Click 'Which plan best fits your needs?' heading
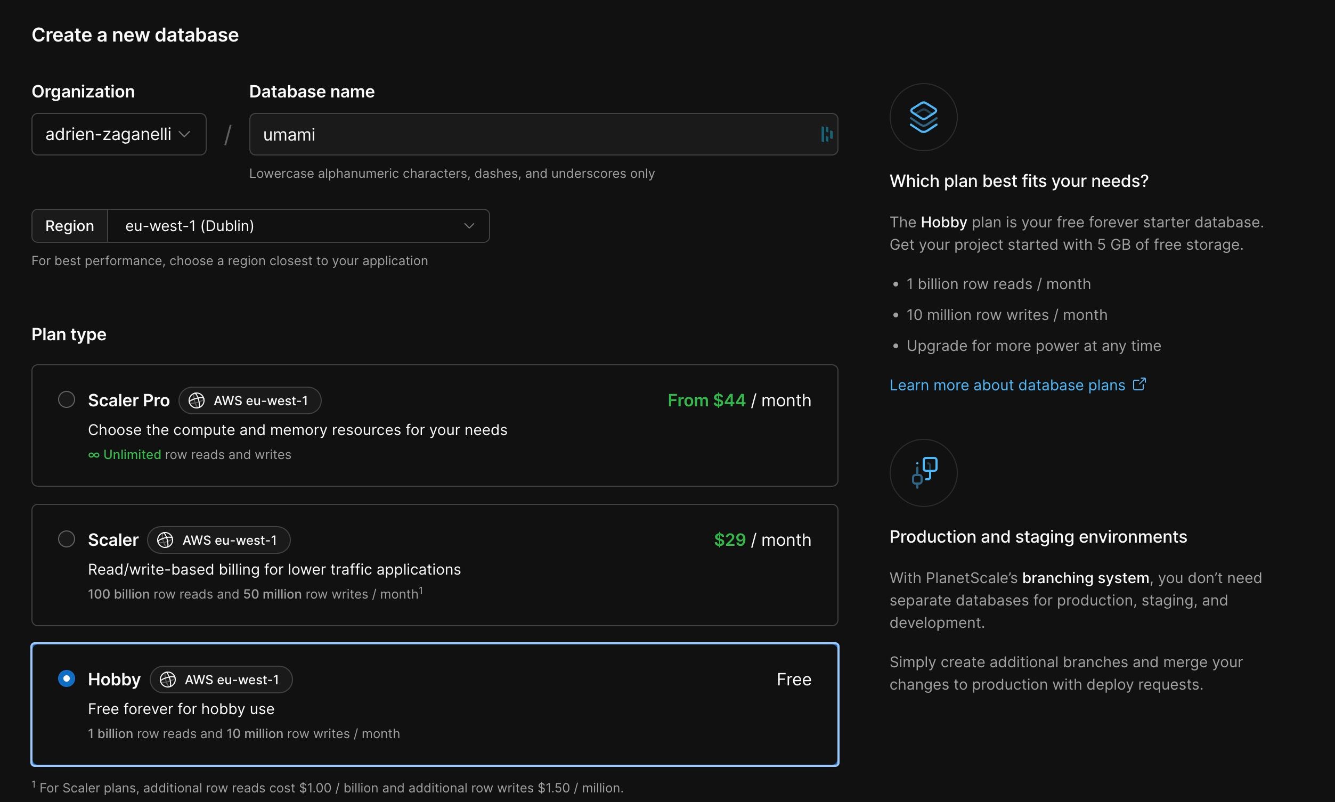The height and width of the screenshot is (802, 1335). click(x=1019, y=181)
